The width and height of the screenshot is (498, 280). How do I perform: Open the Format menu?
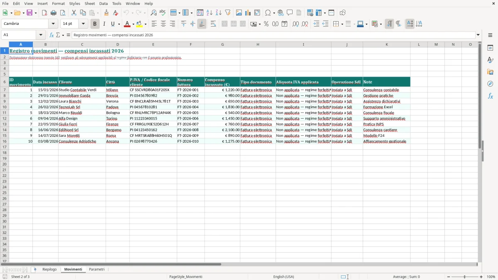tap(59, 3)
